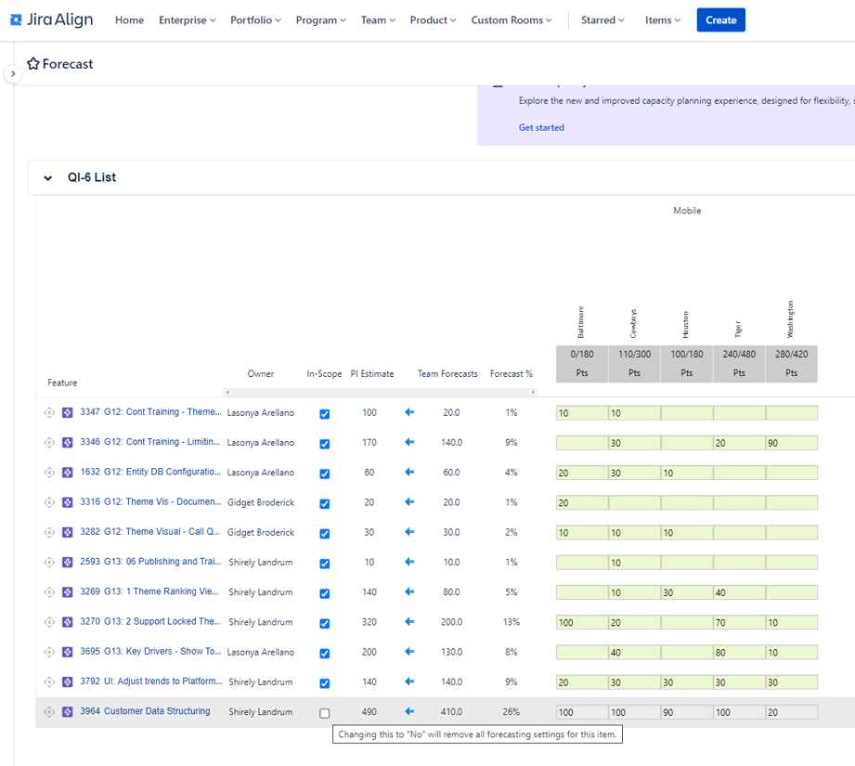Click the drag handle icon for feature 3269

point(49,592)
